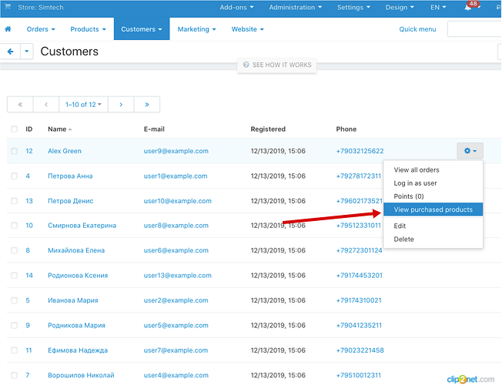The image size is (502, 385).
Task: Select checkbox for Петрова Анна row
Action: point(14,176)
